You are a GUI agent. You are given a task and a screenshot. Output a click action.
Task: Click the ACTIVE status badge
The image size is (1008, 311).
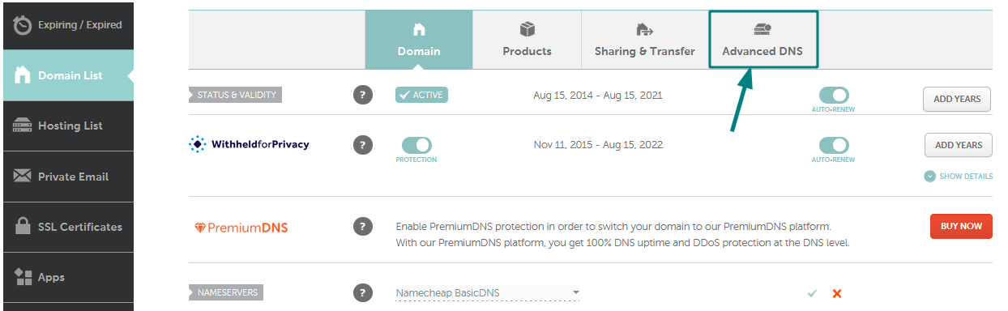point(421,95)
